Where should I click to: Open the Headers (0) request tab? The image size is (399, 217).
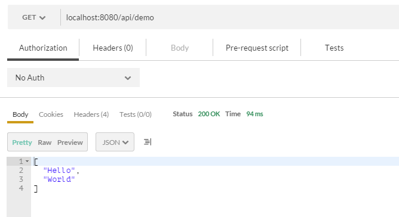pyautogui.click(x=113, y=48)
